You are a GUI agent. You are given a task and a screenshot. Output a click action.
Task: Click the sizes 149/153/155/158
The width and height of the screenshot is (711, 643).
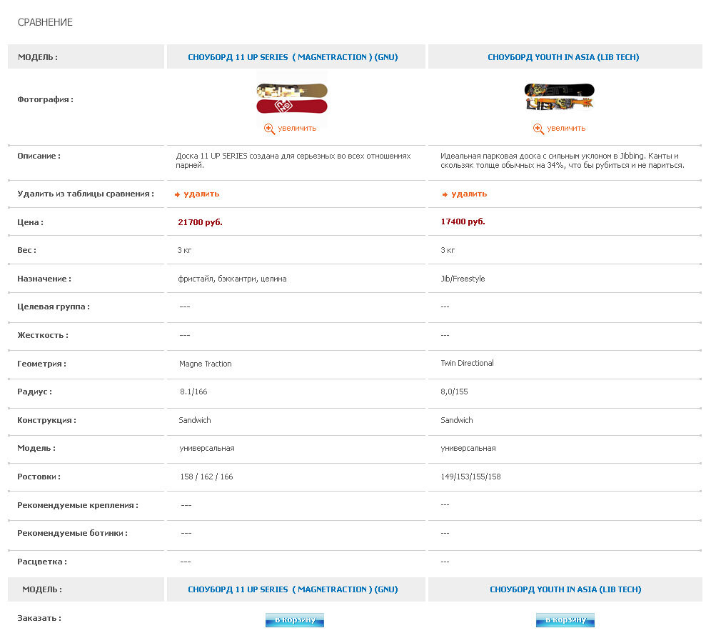[470, 477]
